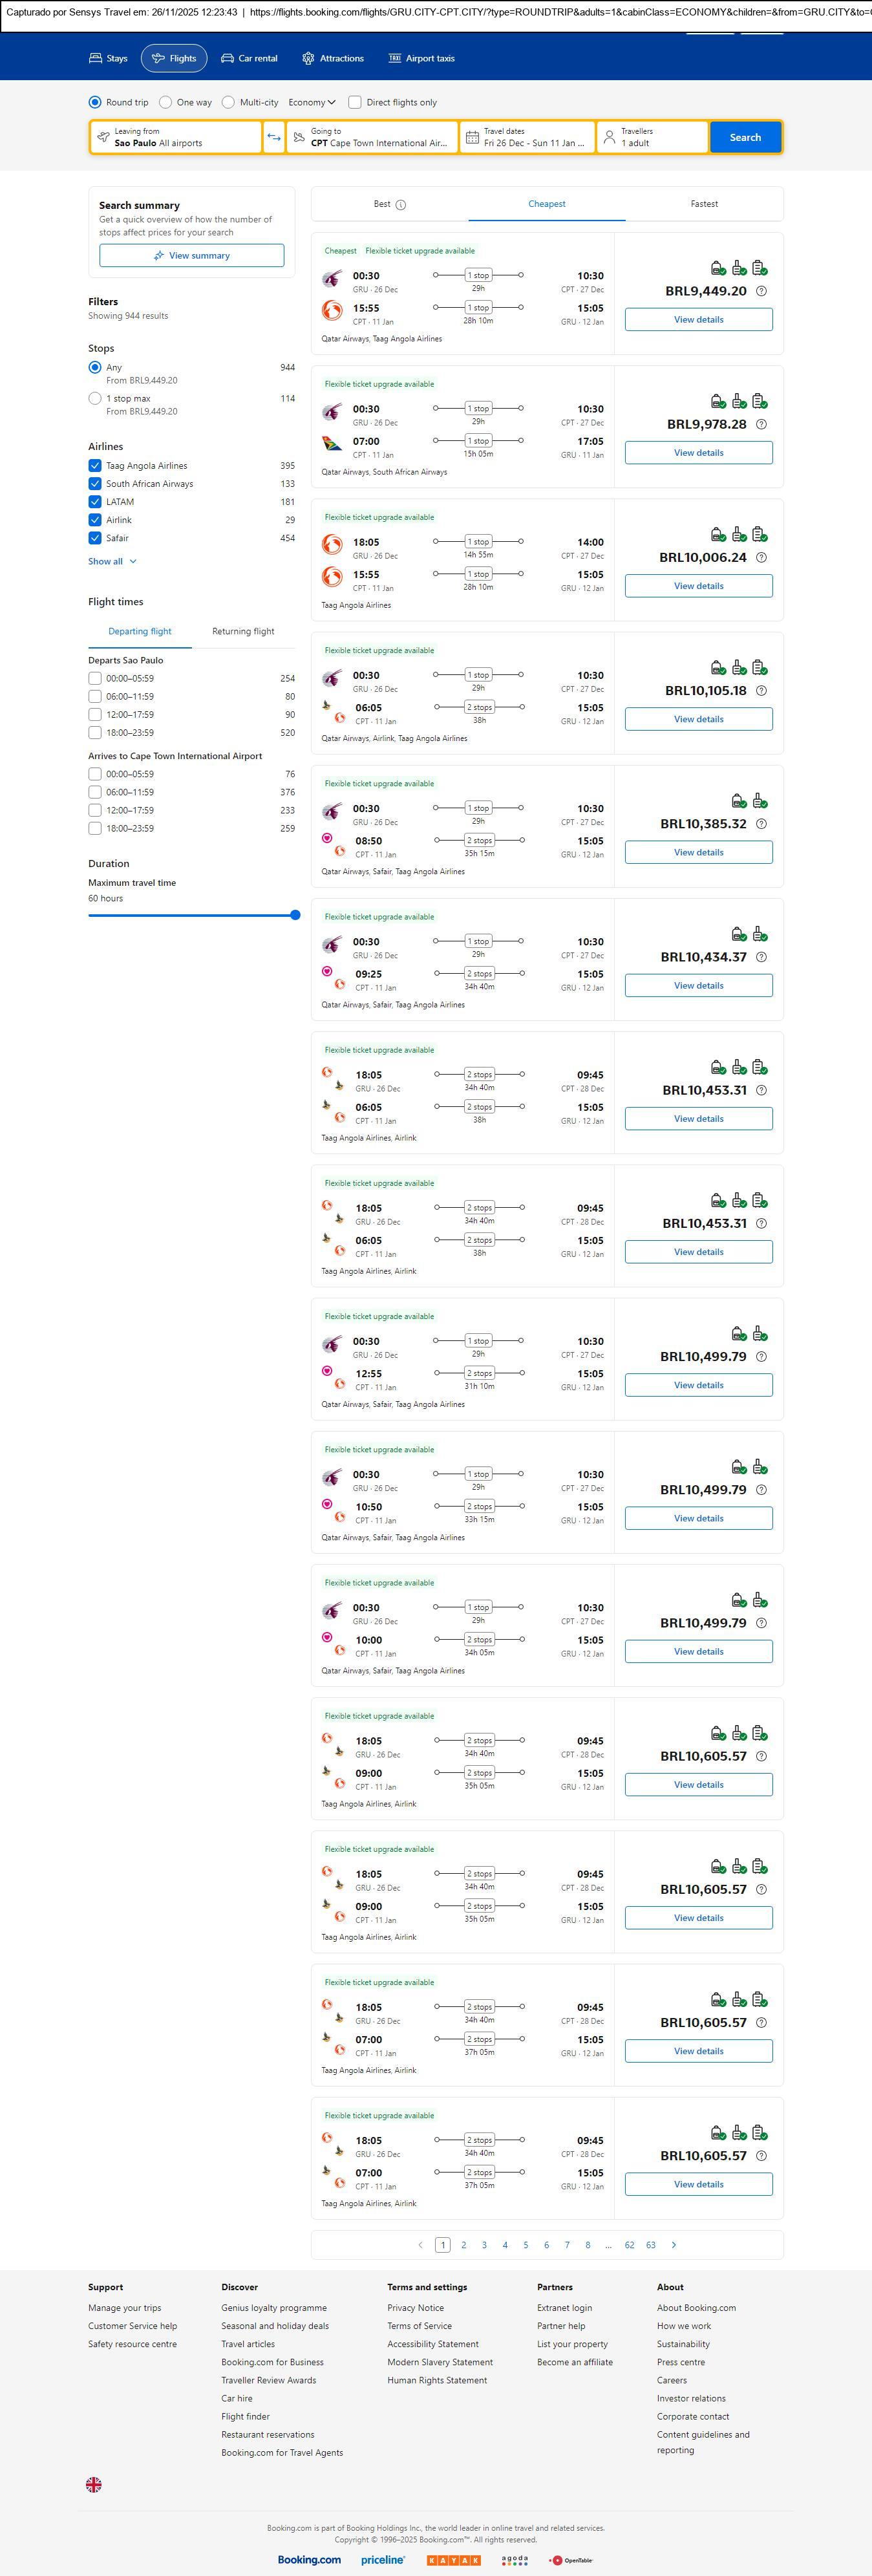The width and height of the screenshot is (872, 2576).
Task: Click the price help icon next to BRL9,449.20
Action: click(761, 291)
